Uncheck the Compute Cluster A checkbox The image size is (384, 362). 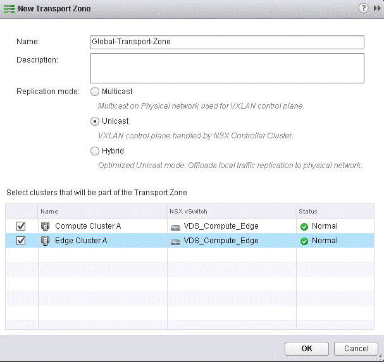(20, 226)
